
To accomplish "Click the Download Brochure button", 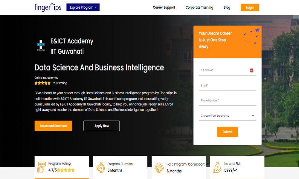I will [x=53, y=126].
